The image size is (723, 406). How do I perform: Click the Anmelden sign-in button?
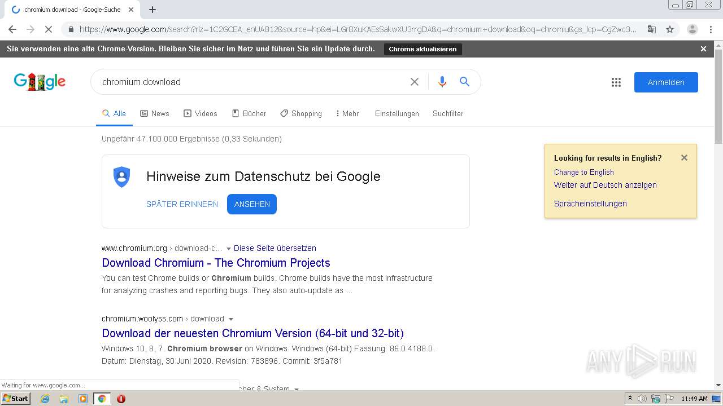[x=666, y=82]
